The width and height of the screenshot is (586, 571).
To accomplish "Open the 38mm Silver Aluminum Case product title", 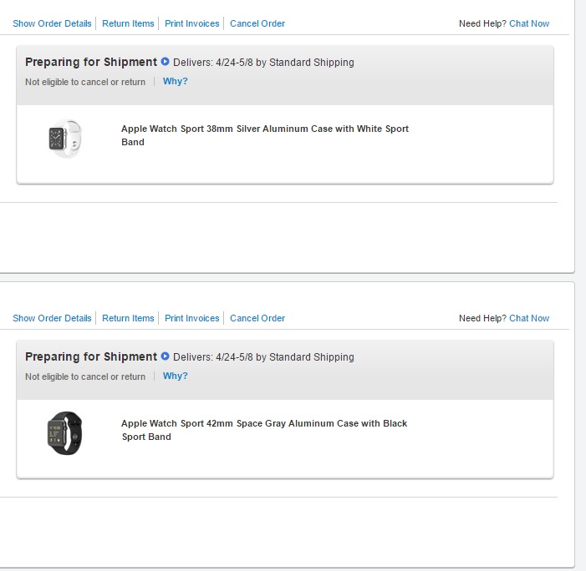I will click(265, 135).
